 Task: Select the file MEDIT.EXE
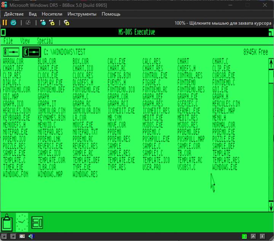coord(153,118)
